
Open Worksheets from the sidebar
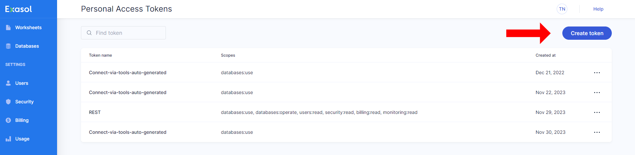[x=28, y=27]
